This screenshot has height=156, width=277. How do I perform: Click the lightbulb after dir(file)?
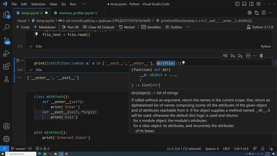coord(184,62)
